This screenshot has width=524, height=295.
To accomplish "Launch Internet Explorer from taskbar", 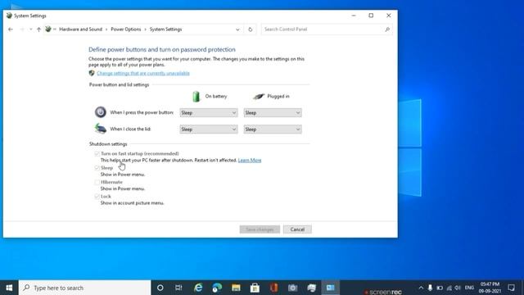I will coord(198,288).
